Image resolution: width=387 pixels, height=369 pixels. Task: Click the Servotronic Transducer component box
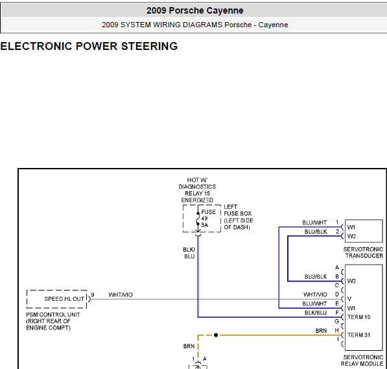(x=364, y=231)
